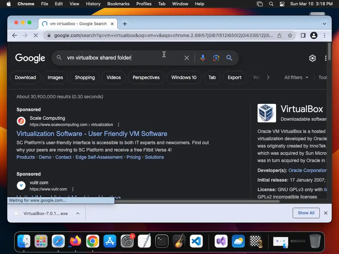Open the Chrome profile avatar

314,35
